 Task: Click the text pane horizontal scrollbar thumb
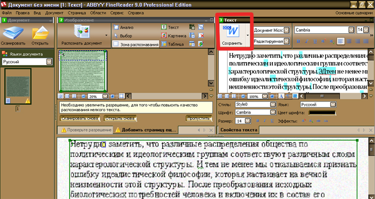[322, 96]
